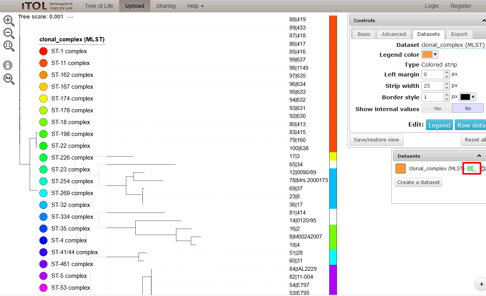Screen dimensions: 486x296
Task: Fit tree to screen with magnifier icon
Action: pos(9,46)
